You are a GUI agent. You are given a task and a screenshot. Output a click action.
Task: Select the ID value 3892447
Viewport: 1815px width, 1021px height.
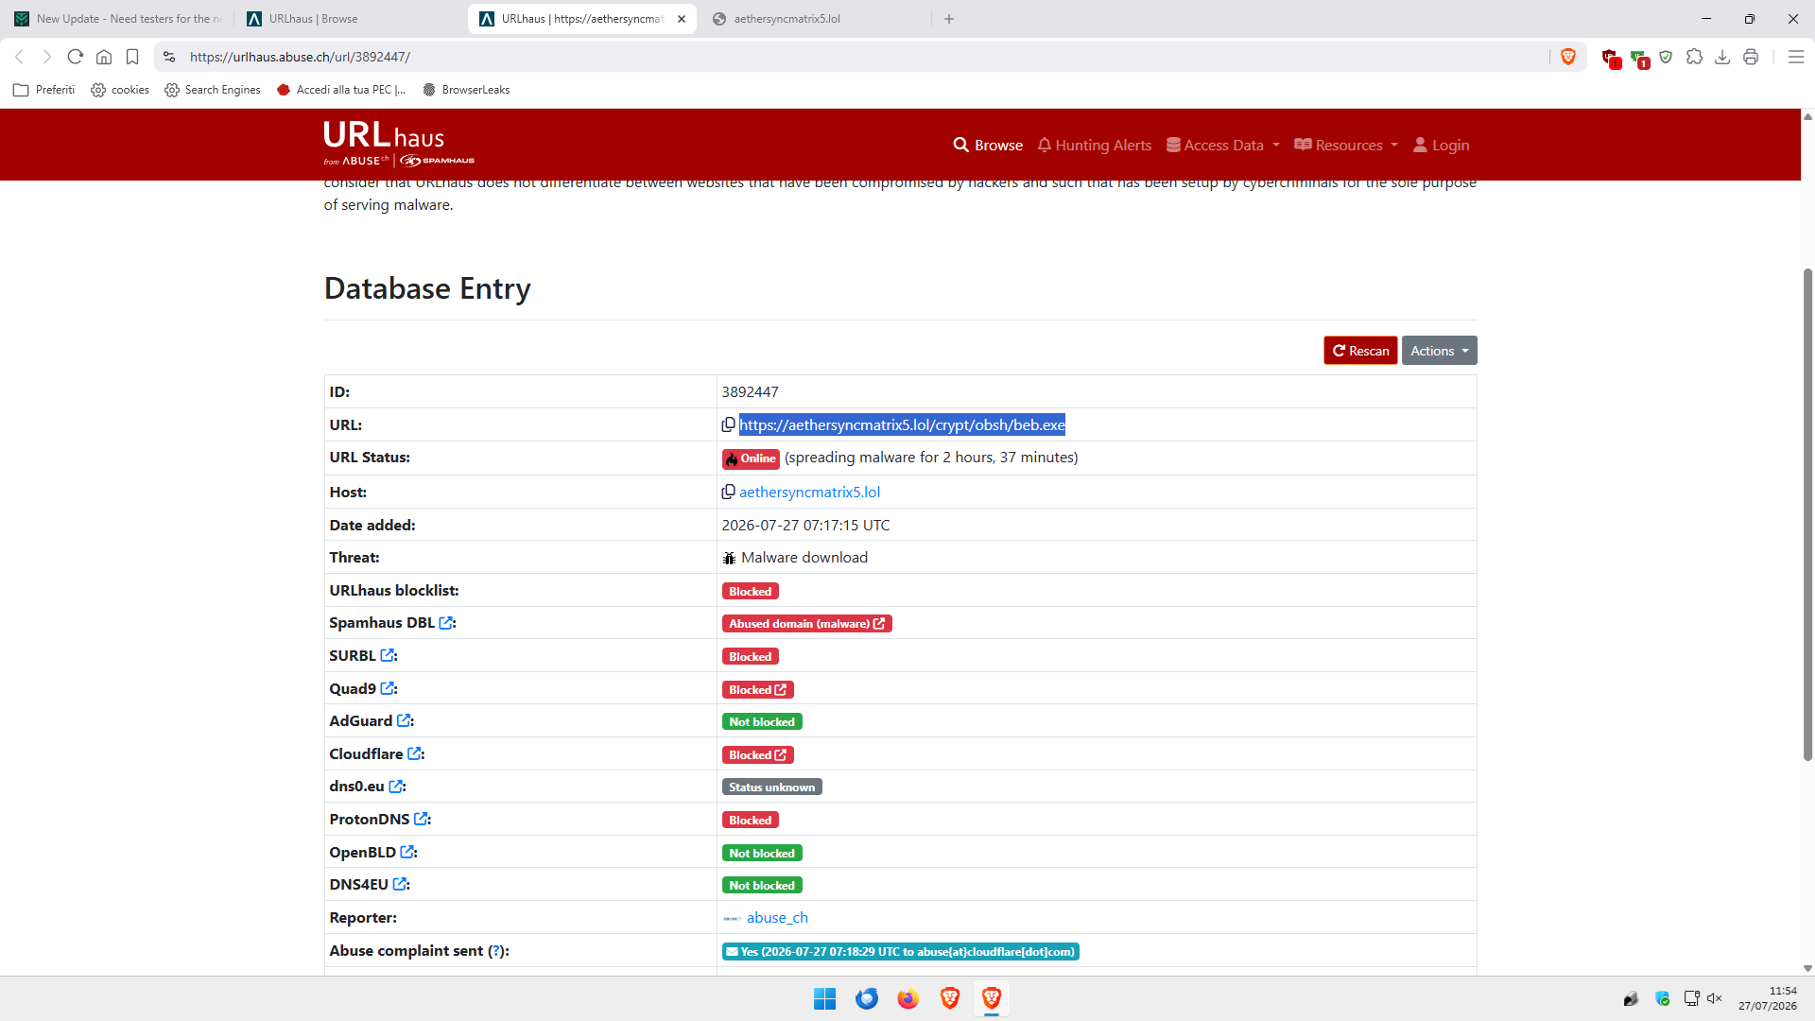750,391
